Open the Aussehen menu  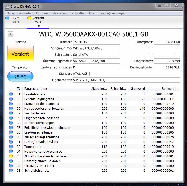click(60, 13)
